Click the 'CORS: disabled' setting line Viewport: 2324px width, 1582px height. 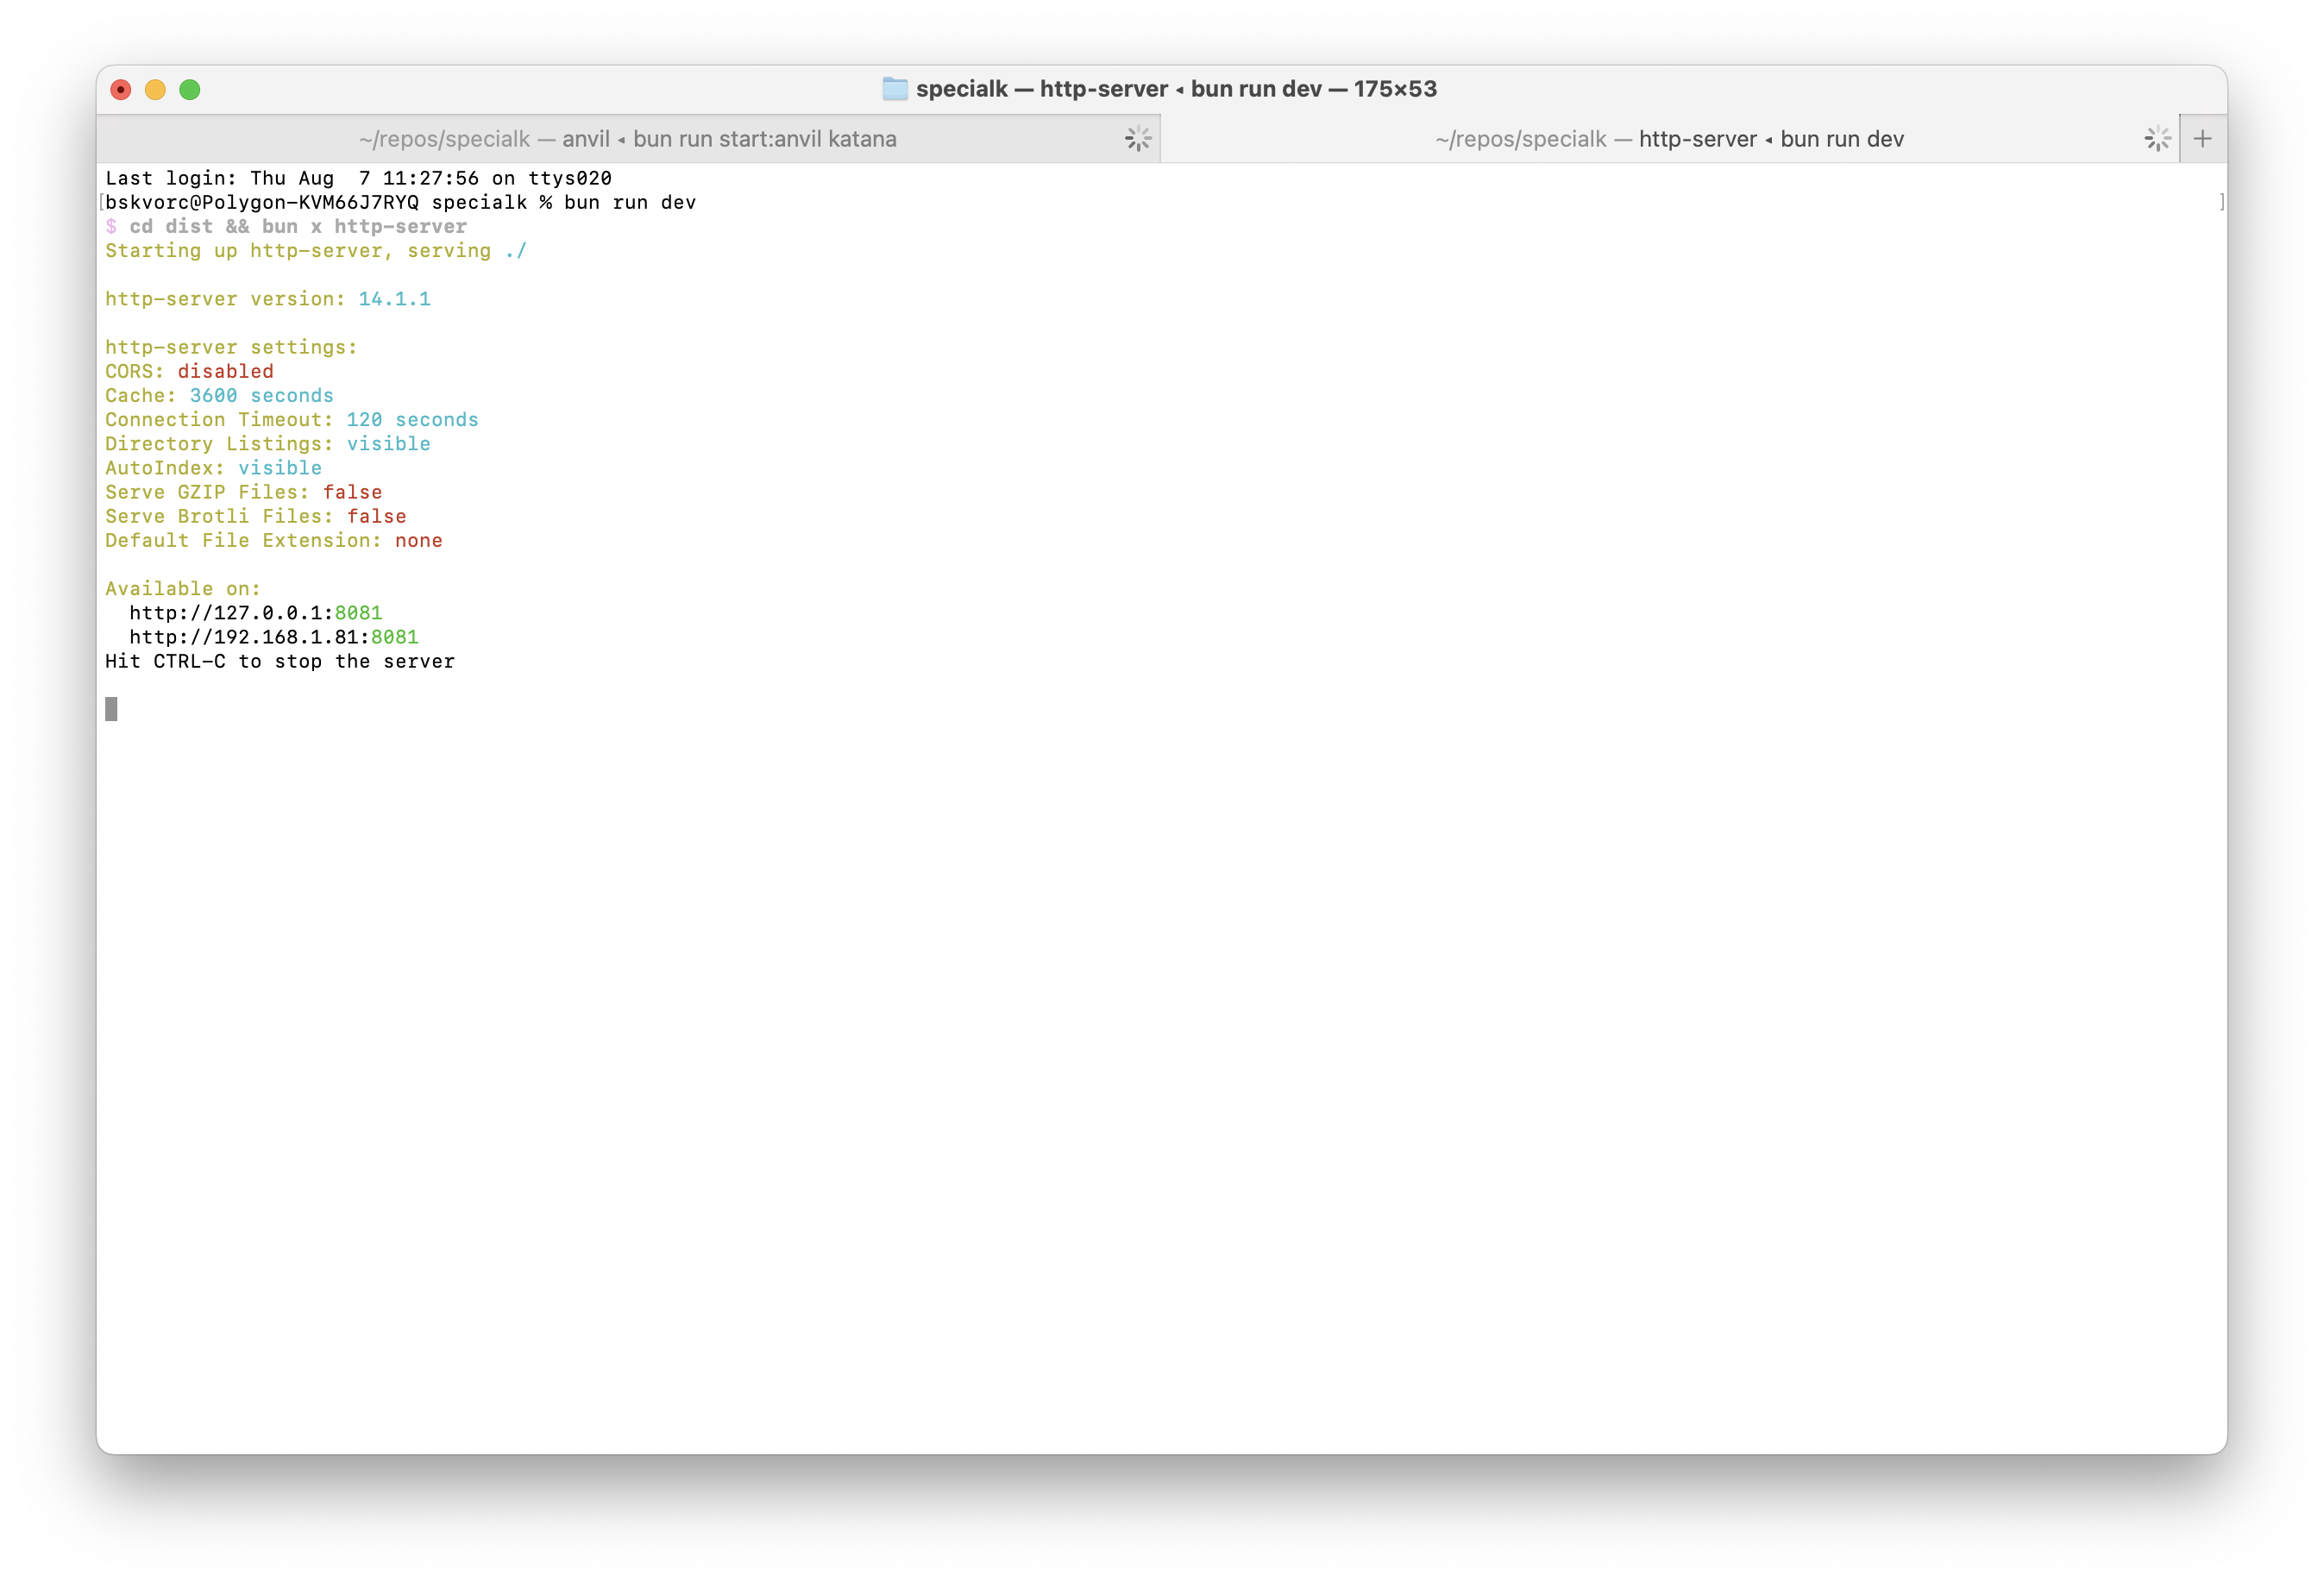[189, 371]
